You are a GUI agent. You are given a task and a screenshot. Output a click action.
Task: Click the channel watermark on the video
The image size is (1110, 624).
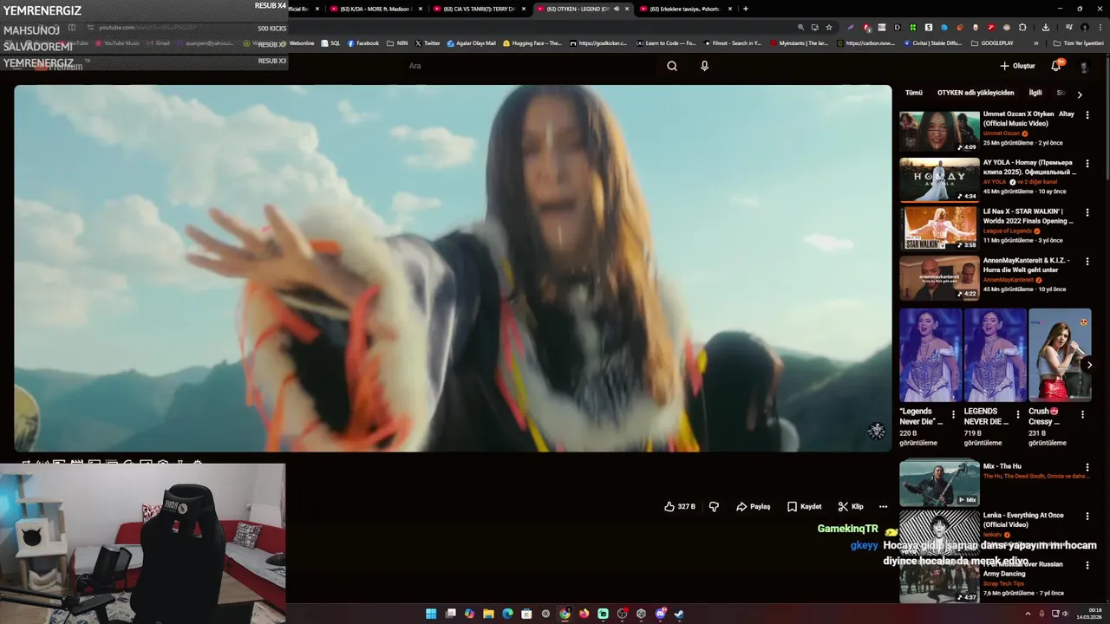tap(877, 432)
